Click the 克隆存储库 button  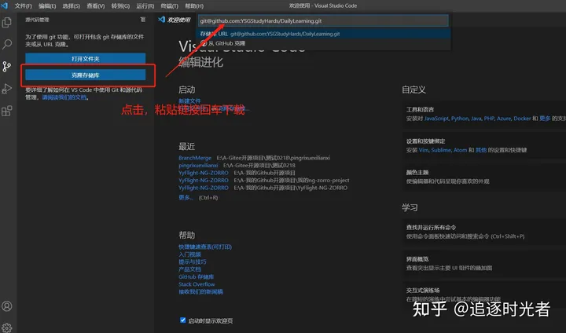click(85, 75)
